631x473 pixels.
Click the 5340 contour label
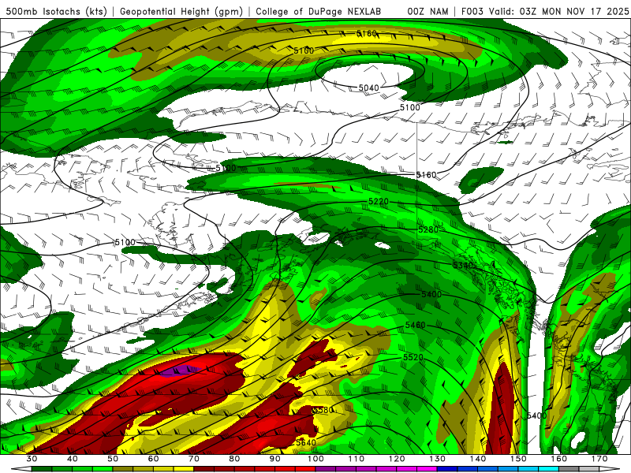pyautogui.click(x=463, y=266)
